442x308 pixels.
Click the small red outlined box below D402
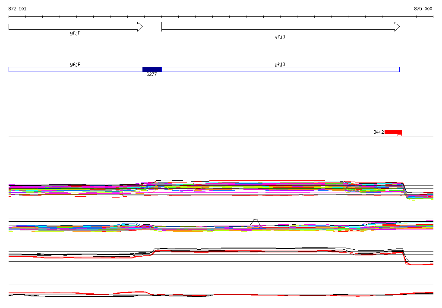(400, 135)
